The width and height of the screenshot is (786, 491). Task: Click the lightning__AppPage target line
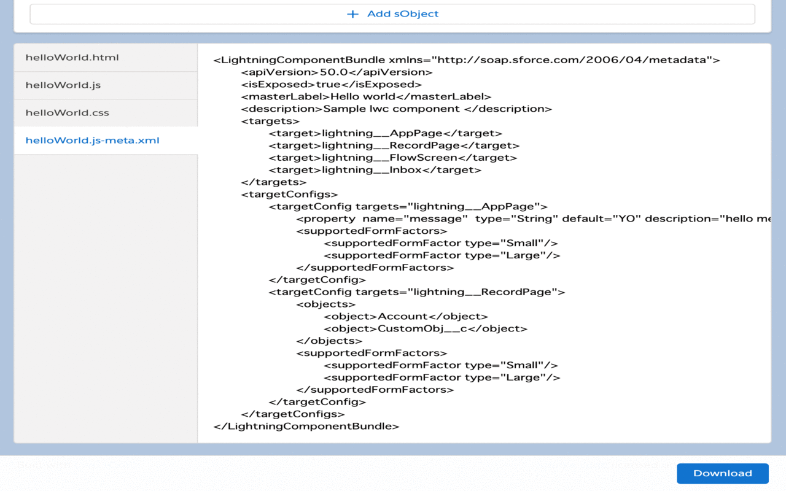click(x=385, y=133)
